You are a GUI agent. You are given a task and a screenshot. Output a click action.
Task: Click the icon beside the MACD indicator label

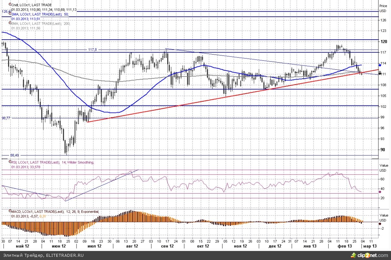[9, 212]
